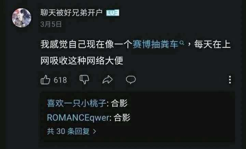Like the comment with 618 likes
The height and width of the screenshot is (149, 246).
pyautogui.click(x=45, y=80)
